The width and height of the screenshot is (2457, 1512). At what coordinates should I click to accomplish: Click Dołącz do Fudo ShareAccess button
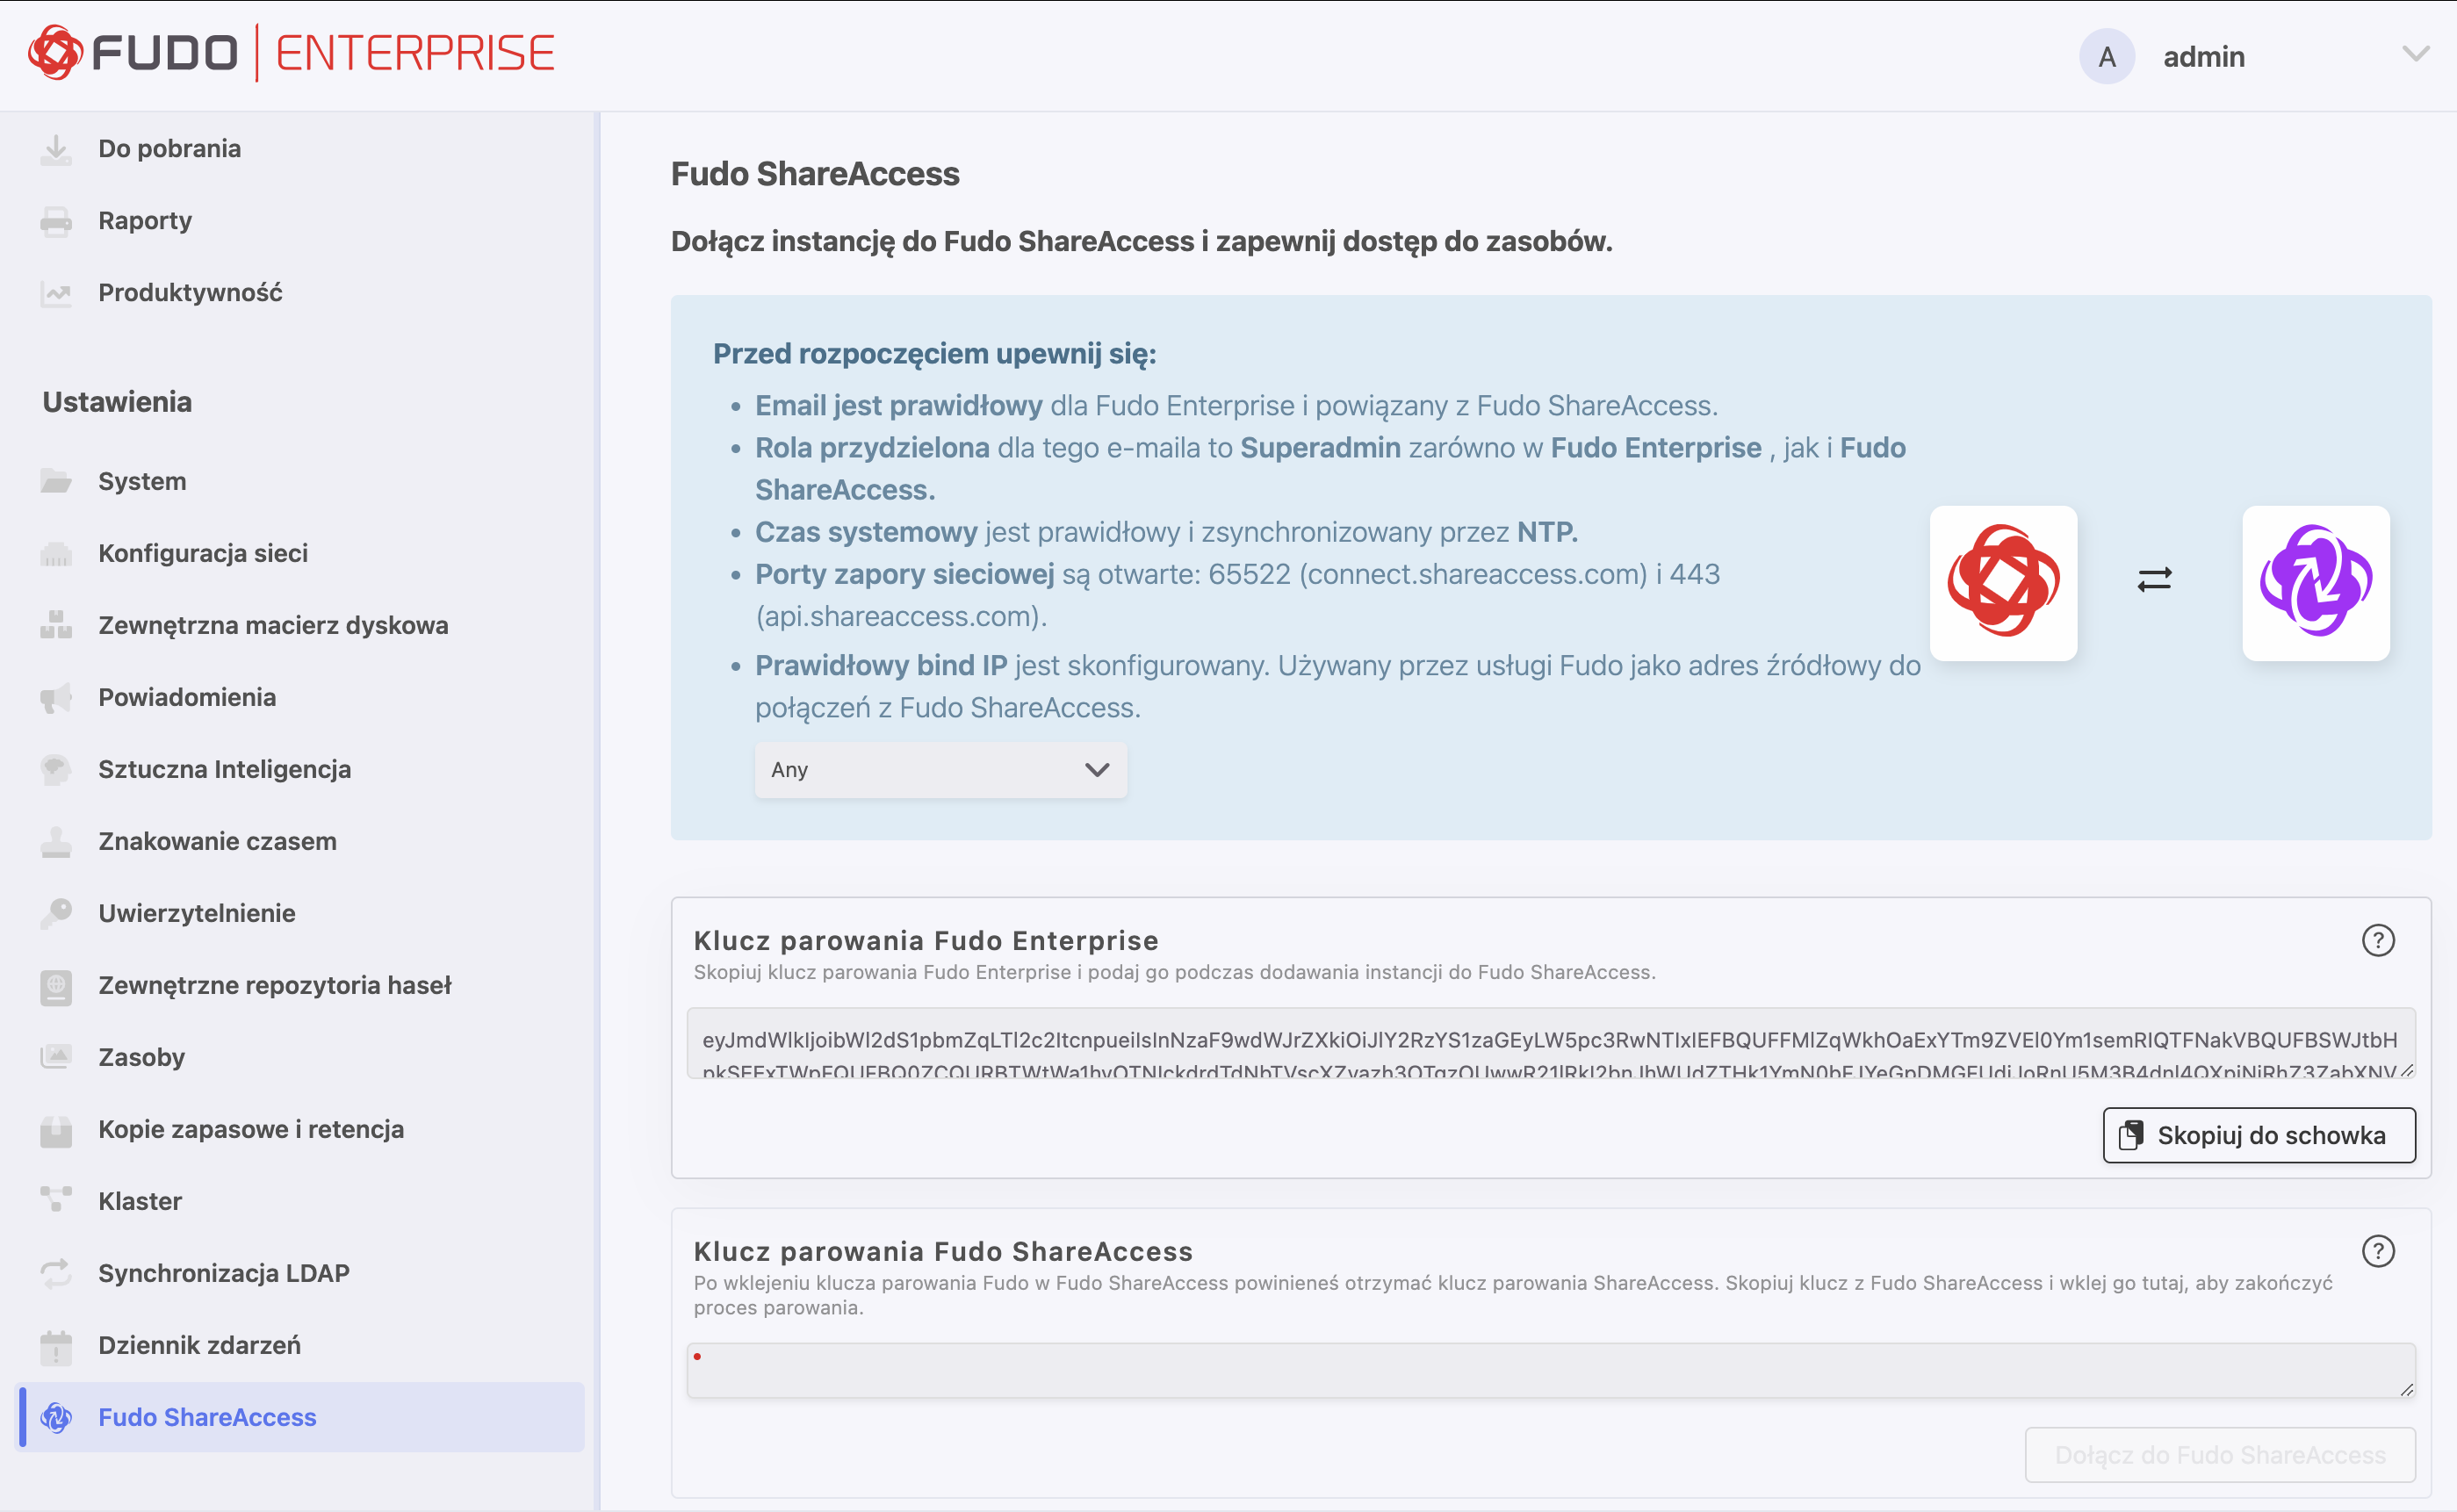2219,1455
